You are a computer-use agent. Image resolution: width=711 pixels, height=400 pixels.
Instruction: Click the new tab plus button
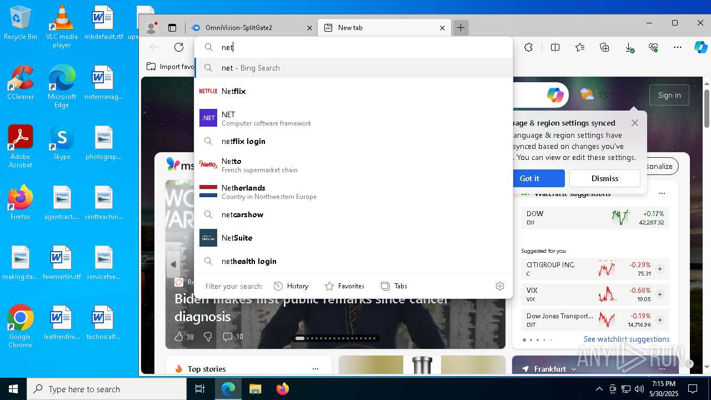460,28
